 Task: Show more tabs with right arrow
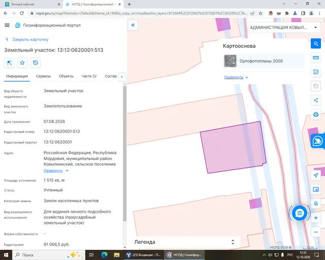(122, 77)
